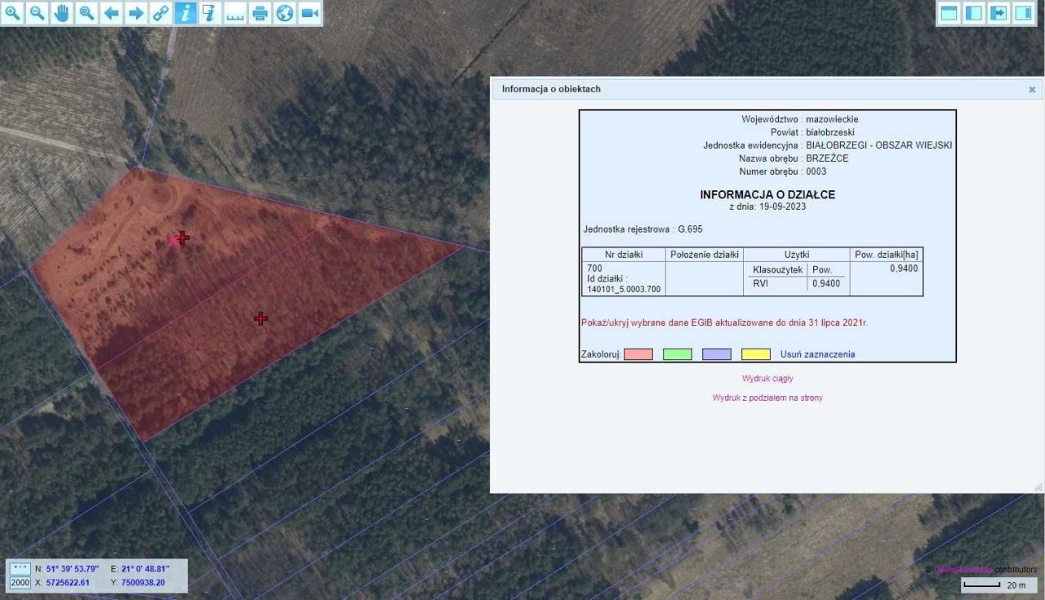Color the parcel with green swatch

click(678, 354)
